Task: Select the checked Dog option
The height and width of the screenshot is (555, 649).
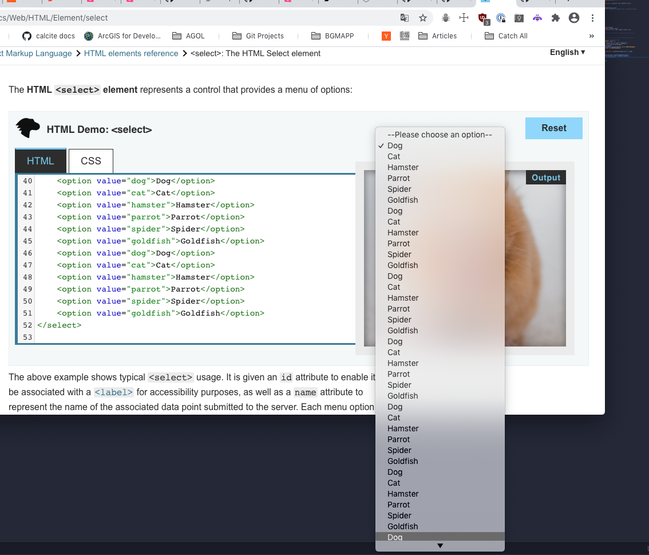Action: [440, 145]
